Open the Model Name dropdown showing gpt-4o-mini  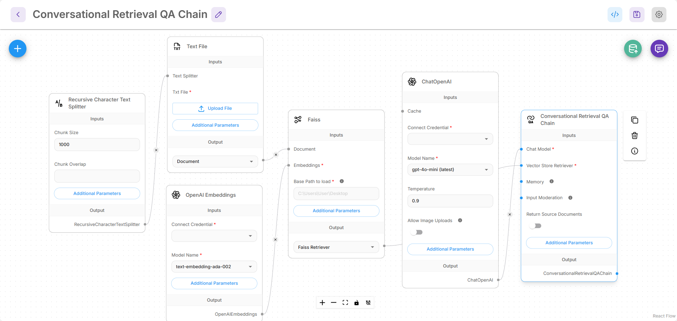[450, 169]
